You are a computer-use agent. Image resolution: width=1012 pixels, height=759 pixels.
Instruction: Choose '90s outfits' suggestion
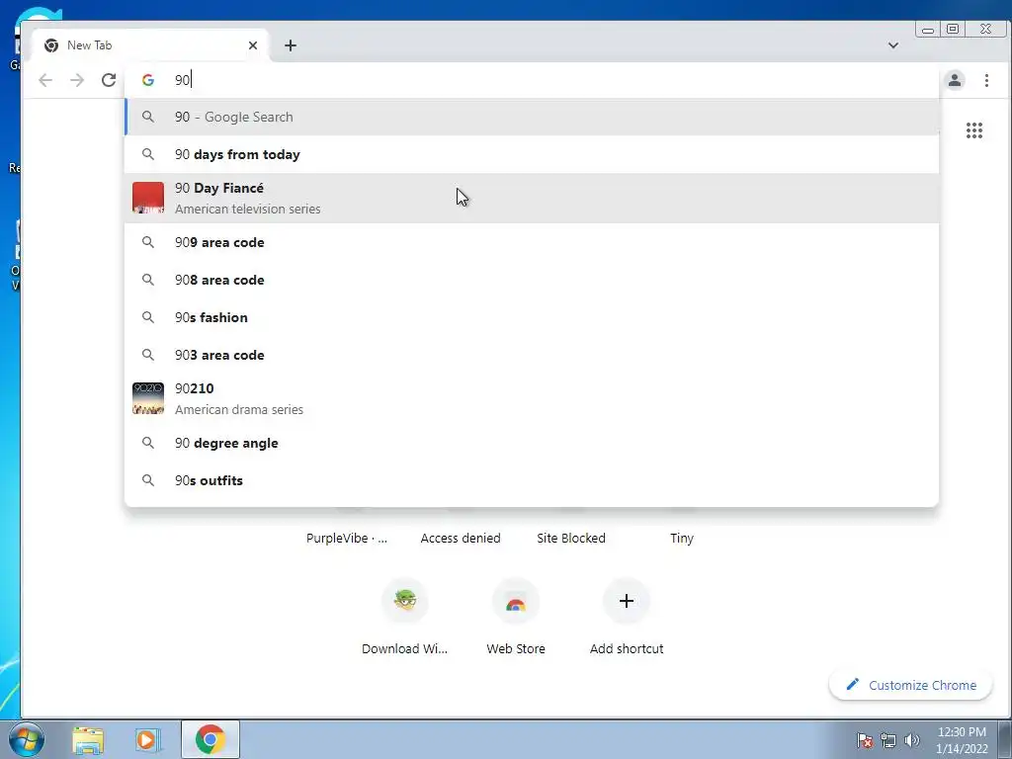[532, 480]
